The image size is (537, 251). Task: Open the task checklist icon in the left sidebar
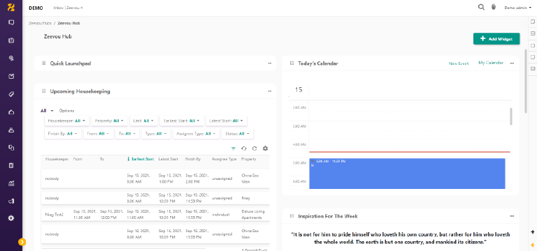pyautogui.click(x=11, y=76)
